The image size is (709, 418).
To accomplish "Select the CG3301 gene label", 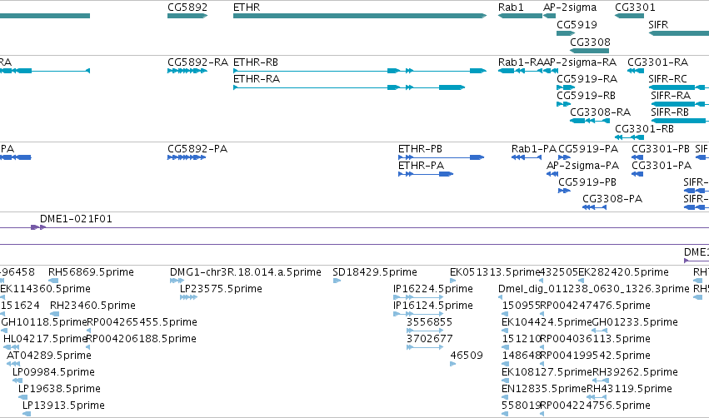I will point(635,7).
